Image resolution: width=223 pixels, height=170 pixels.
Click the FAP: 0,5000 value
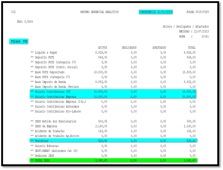pos(25,21)
